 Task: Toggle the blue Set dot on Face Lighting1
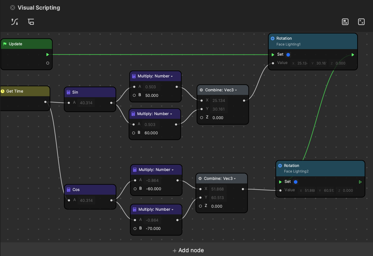288,55
